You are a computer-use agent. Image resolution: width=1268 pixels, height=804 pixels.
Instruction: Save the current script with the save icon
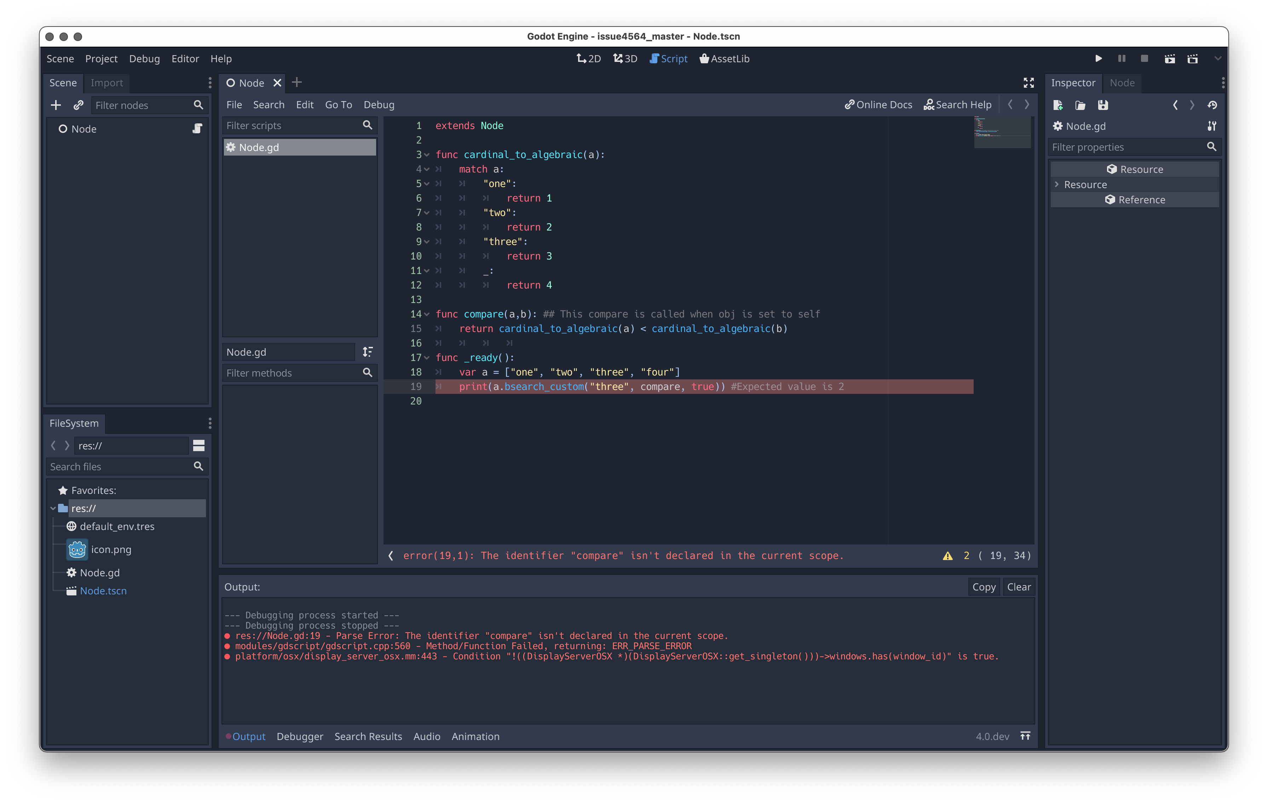pos(1104,105)
